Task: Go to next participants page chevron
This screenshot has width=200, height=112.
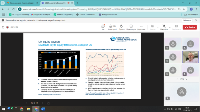Action: coord(186,79)
